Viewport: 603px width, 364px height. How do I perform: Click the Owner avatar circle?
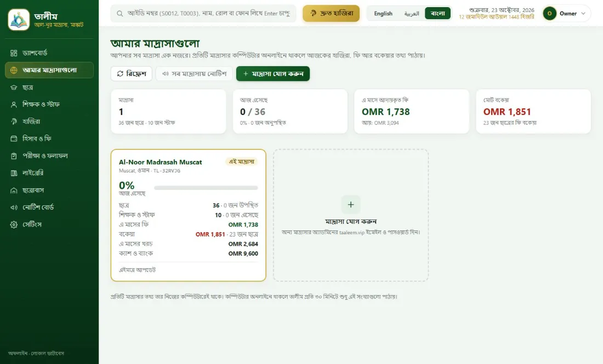[549, 14]
